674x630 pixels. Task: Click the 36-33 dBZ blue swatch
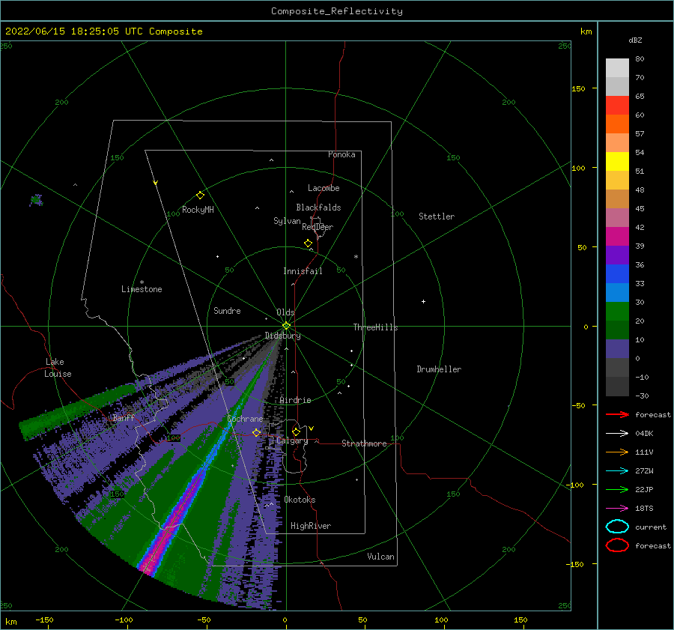617,274
